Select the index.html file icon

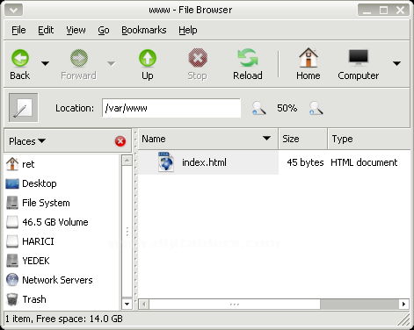click(x=165, y=161)
